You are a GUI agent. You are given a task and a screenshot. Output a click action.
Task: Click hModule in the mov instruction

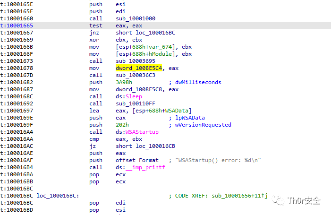[x=161, y=54]
